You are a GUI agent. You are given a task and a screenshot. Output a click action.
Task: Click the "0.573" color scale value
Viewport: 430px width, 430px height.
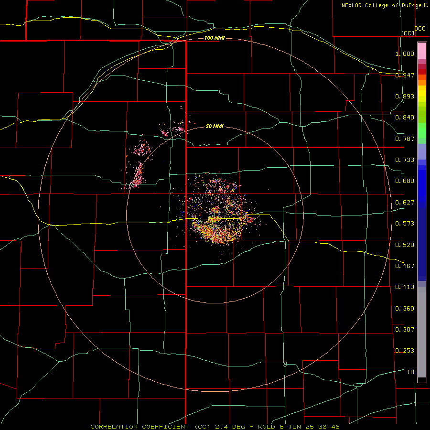click(x=405, y=224)
